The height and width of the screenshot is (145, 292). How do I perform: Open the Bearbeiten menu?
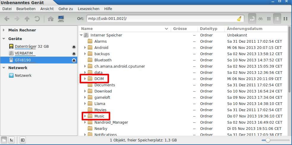26,9
